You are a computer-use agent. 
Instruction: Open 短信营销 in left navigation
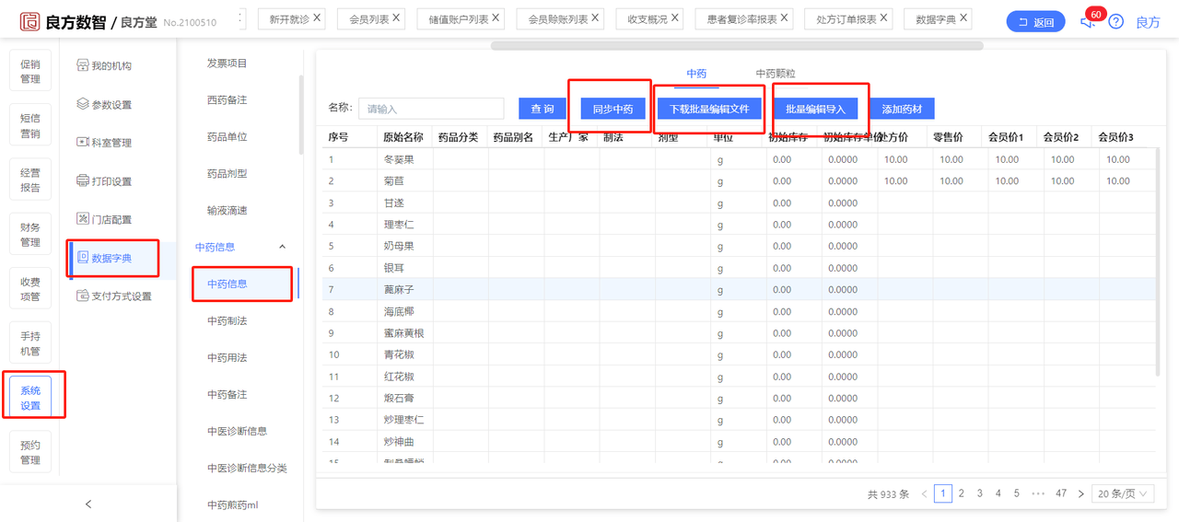30,126
